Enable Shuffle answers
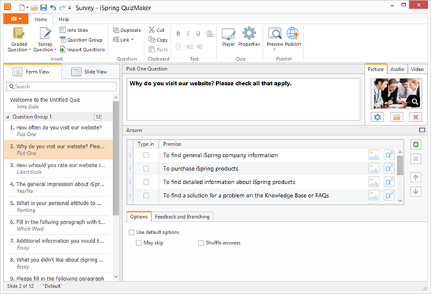 (x=201, y=242)
